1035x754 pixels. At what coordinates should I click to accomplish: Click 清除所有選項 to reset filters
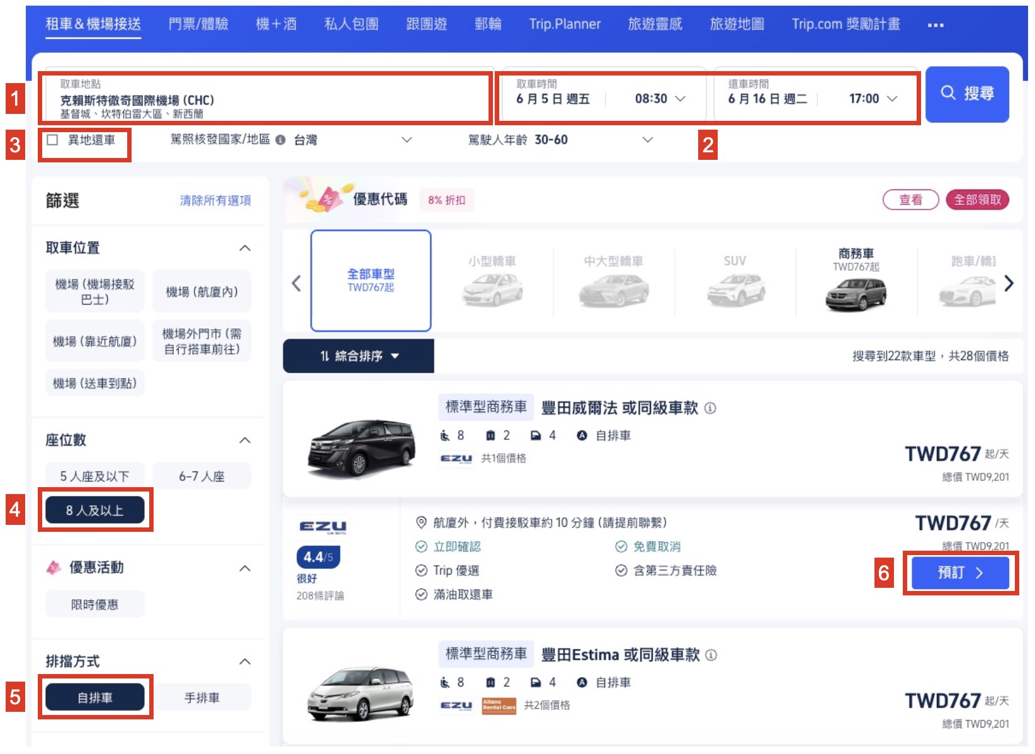point(215,200)
